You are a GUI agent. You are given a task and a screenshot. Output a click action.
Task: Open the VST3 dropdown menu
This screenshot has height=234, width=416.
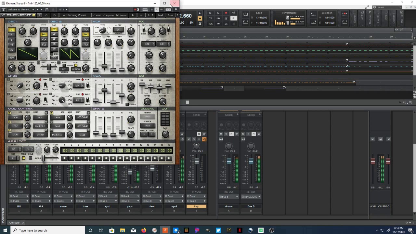pos(63,9)
